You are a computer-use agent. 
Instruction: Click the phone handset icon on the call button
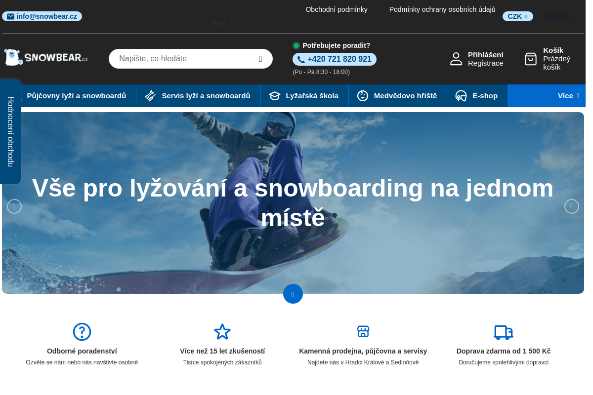tap(301, 59)
